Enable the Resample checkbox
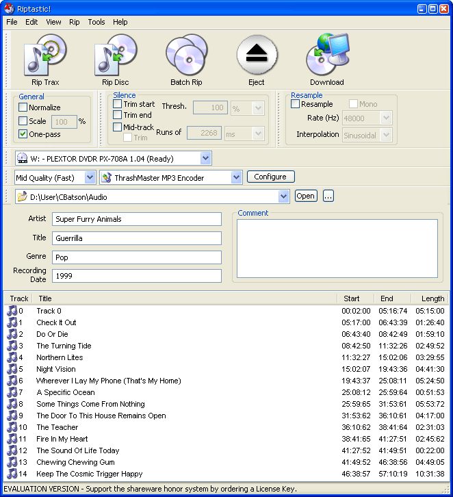This screenshot has width=453, height=497. (295, 103)
